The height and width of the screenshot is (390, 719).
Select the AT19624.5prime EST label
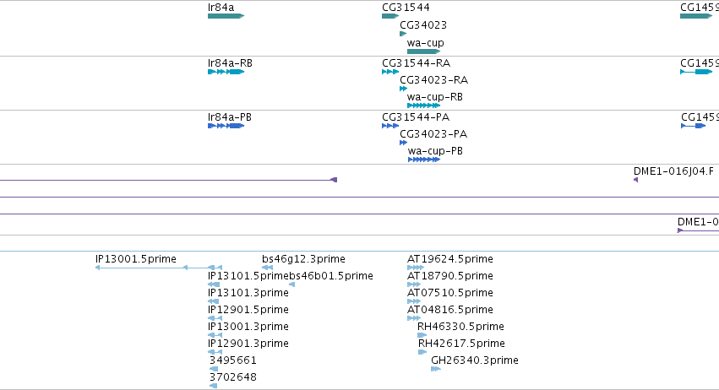click(450, 259)
